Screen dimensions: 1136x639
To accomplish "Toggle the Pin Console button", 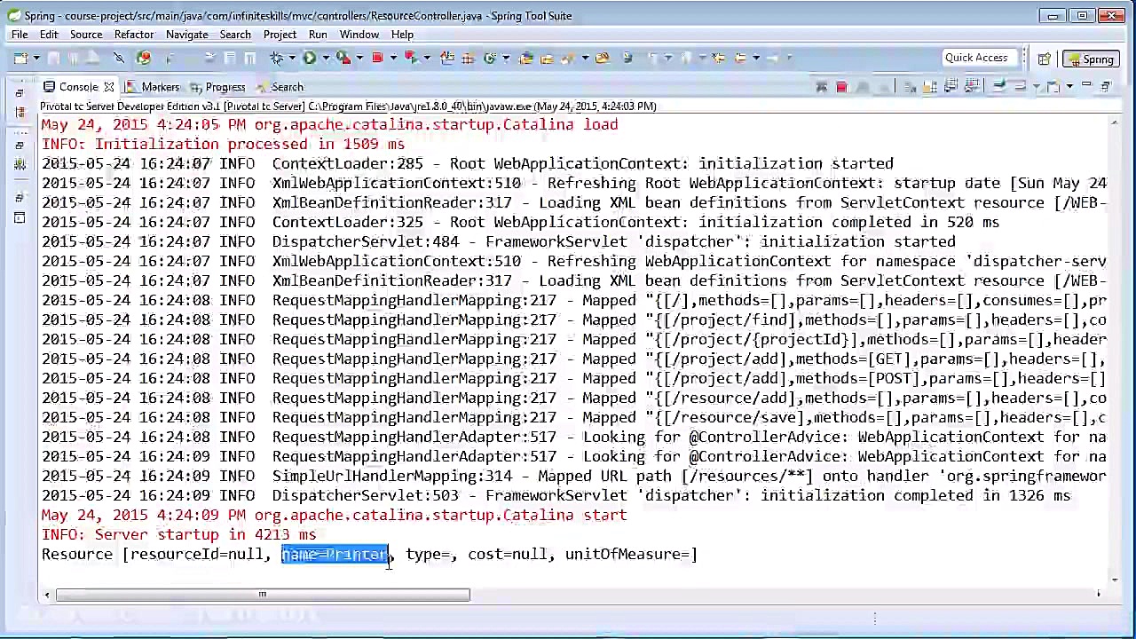I will point(998,87).
